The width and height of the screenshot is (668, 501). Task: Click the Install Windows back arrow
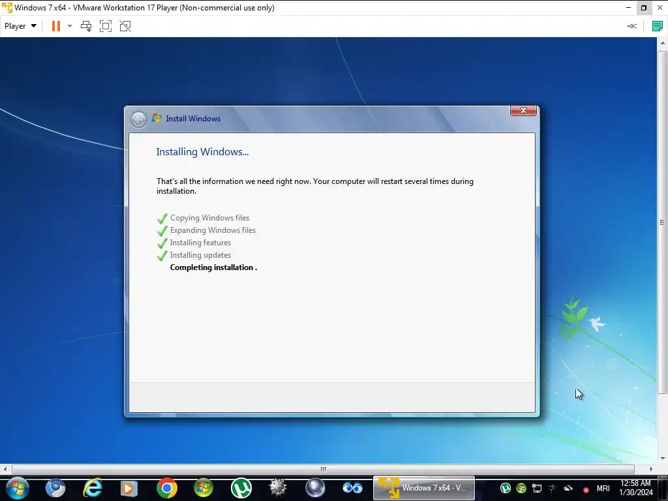(x=138, y=119)
